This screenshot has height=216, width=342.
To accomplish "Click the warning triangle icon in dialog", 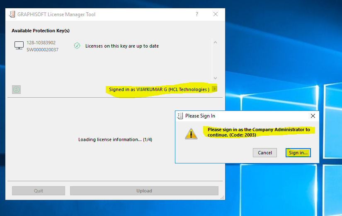I will 191,134.
